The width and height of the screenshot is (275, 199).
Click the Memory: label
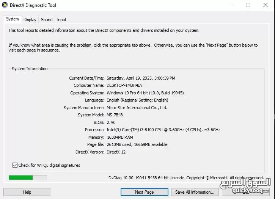coord(96,137)
